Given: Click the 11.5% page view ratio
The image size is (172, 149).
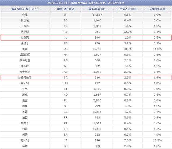Looking at the screenshot, I should click(157, 49).
